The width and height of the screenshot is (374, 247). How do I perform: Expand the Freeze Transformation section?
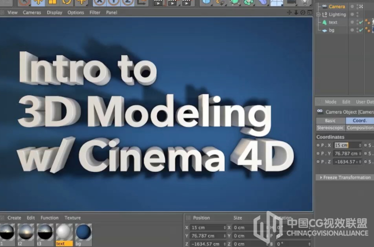345,177
